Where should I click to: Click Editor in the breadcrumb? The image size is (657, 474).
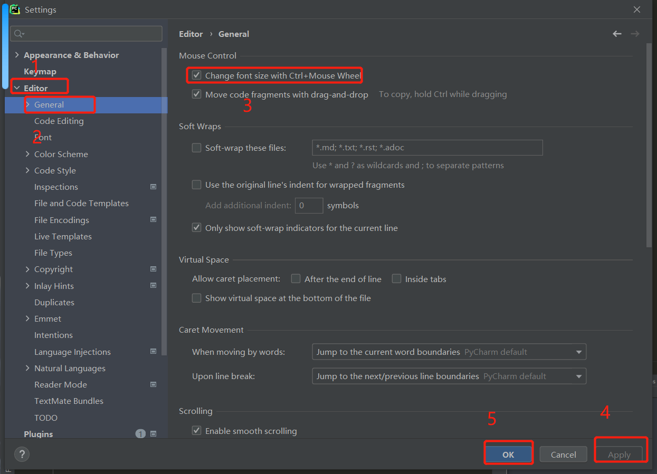191,34
